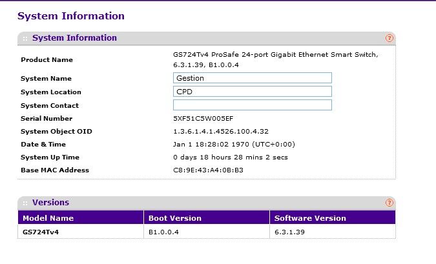Click the serial number value 5XF51C5W005EF
Image resolution: width=436 pixels, height=264 pixels.
[x=203, y=119]
